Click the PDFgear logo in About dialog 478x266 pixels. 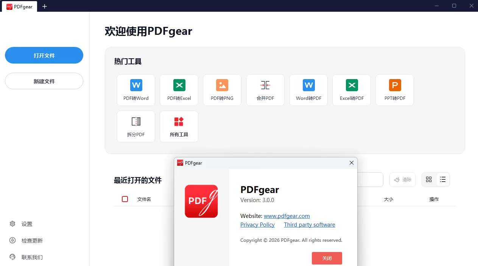tap(201, 201)
